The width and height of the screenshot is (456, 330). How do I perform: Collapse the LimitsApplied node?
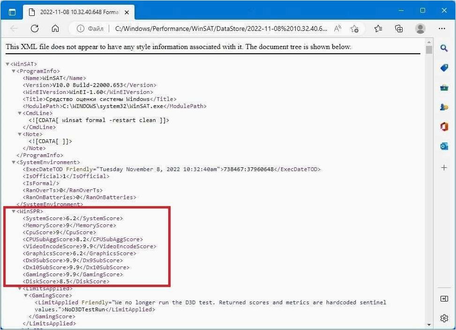(x=20, y=288)
